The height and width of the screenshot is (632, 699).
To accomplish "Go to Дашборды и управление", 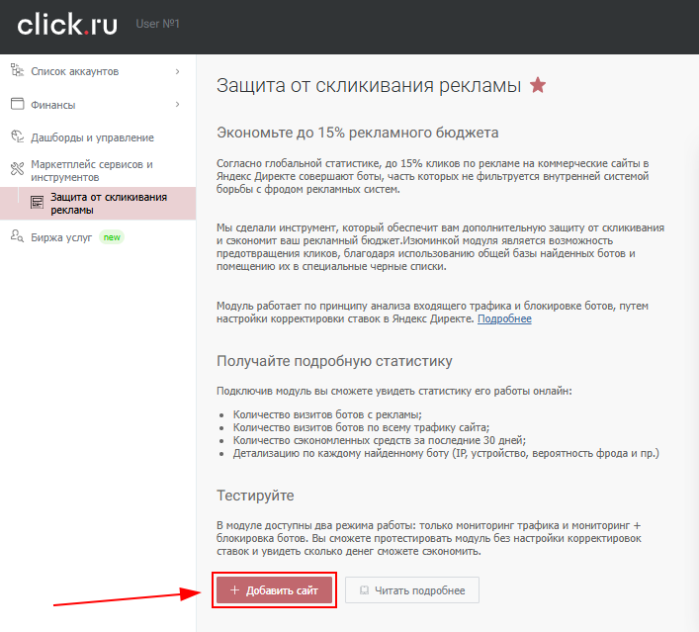I will (92, 137).
